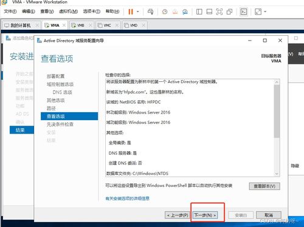Close the Active Directory wizard window
Viewport: 304px width, 227px height.
280,41
